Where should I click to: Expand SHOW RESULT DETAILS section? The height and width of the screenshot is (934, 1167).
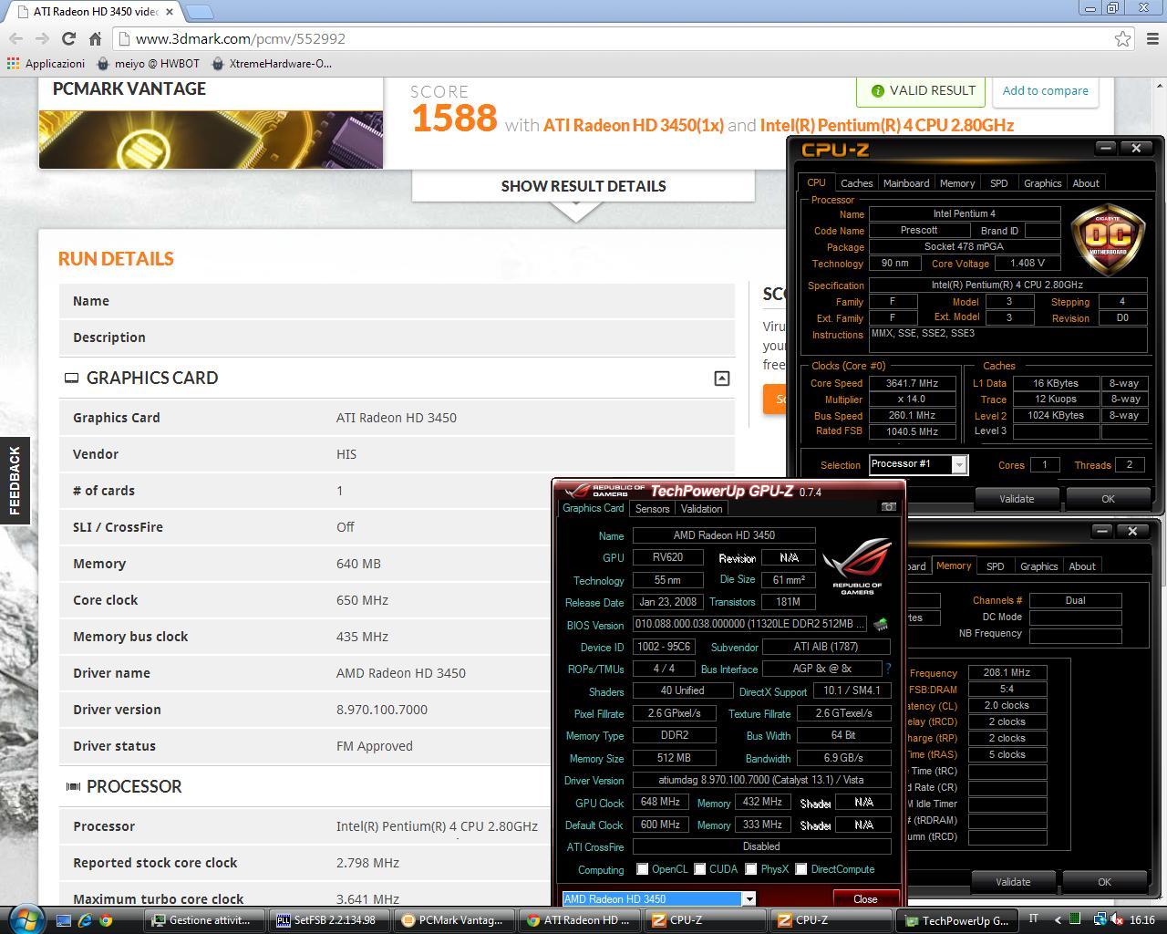pos(583,186)
